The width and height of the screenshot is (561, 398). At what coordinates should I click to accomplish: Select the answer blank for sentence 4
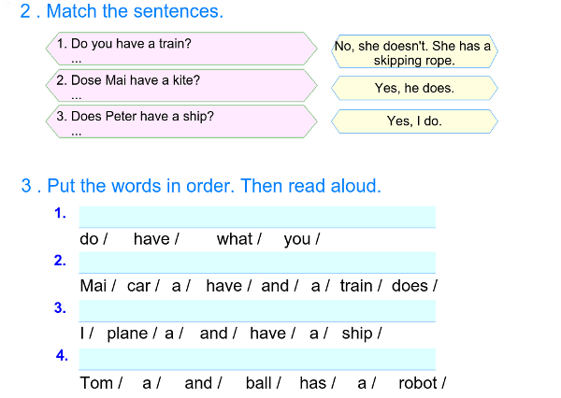pos(257,359)
